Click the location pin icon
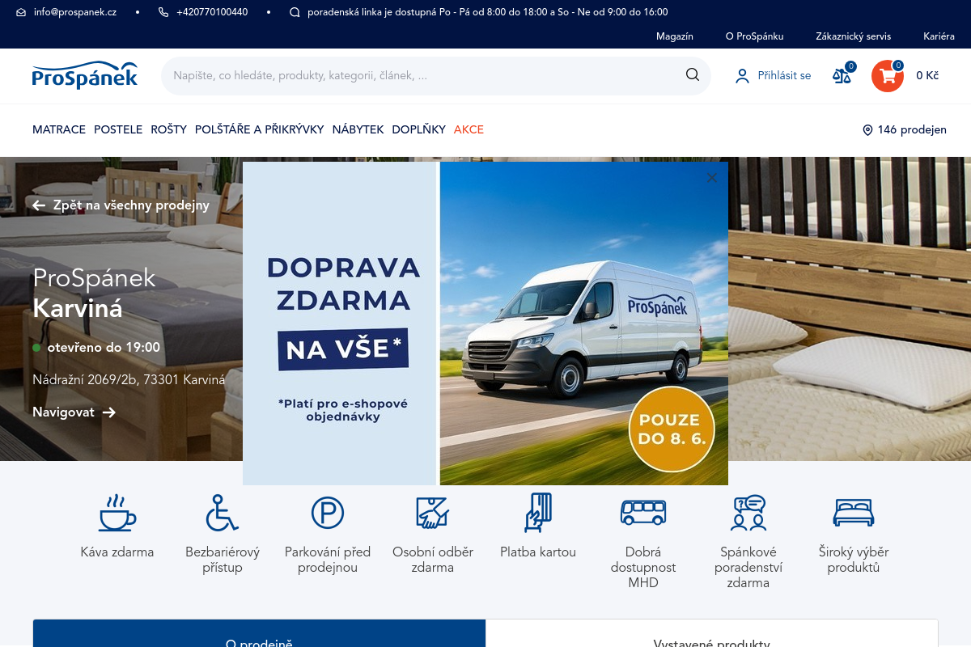Image resolution: width=971 pixels, height=647 pixels. point(867,130)
